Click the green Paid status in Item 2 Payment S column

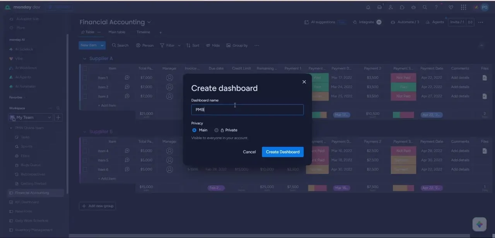(x=403, y=87)
